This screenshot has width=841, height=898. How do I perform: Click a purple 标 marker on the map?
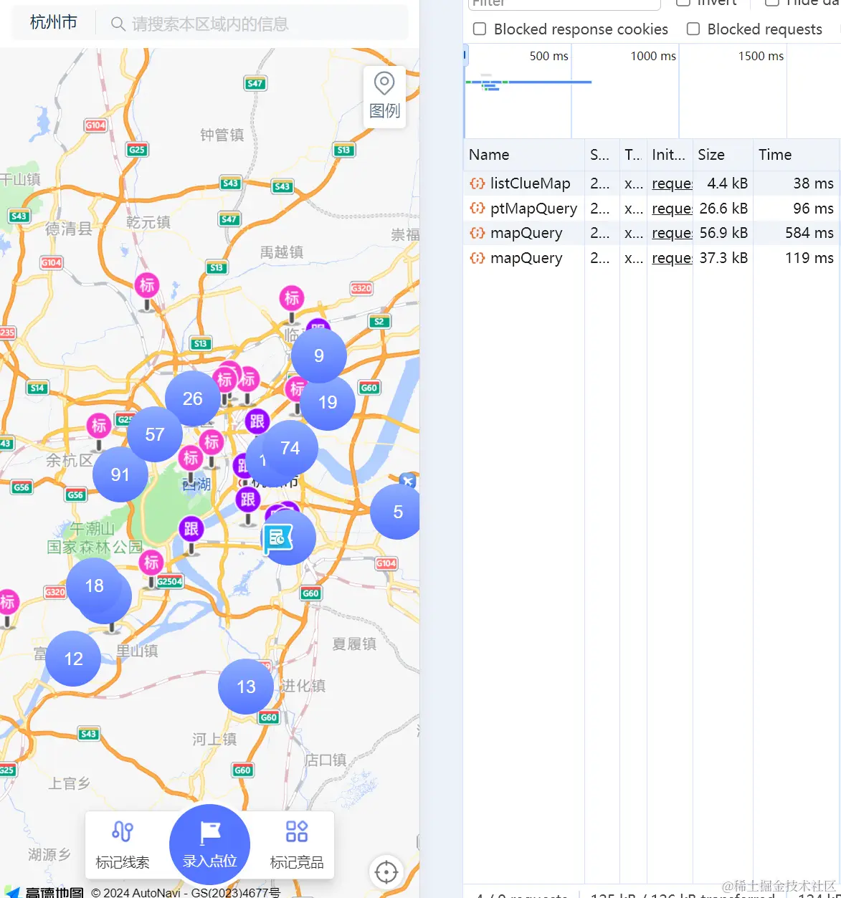click(x=147, y=285)
